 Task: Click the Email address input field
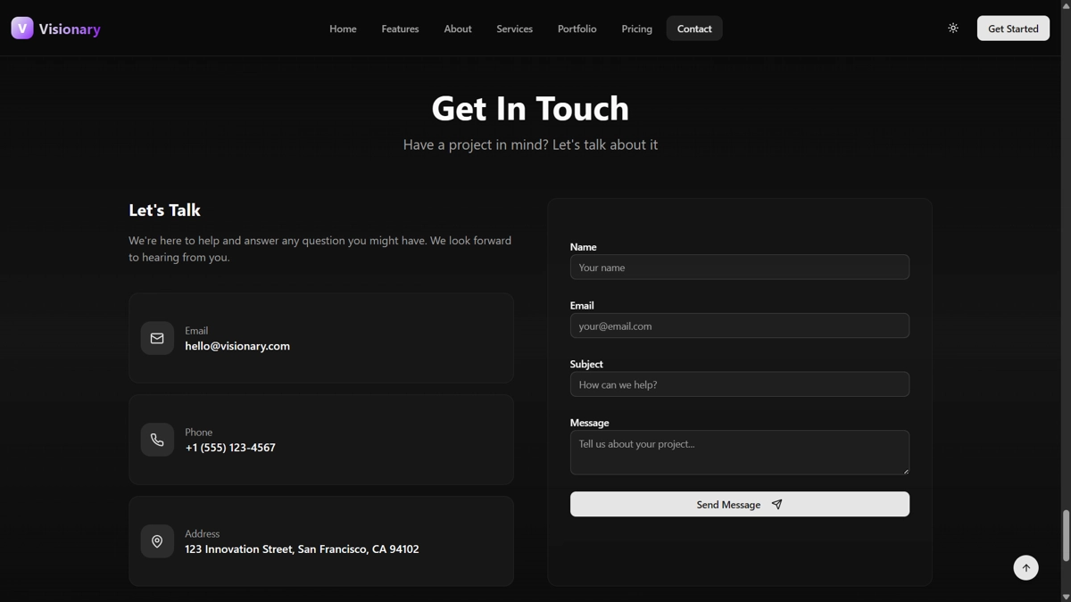[739, 326]
